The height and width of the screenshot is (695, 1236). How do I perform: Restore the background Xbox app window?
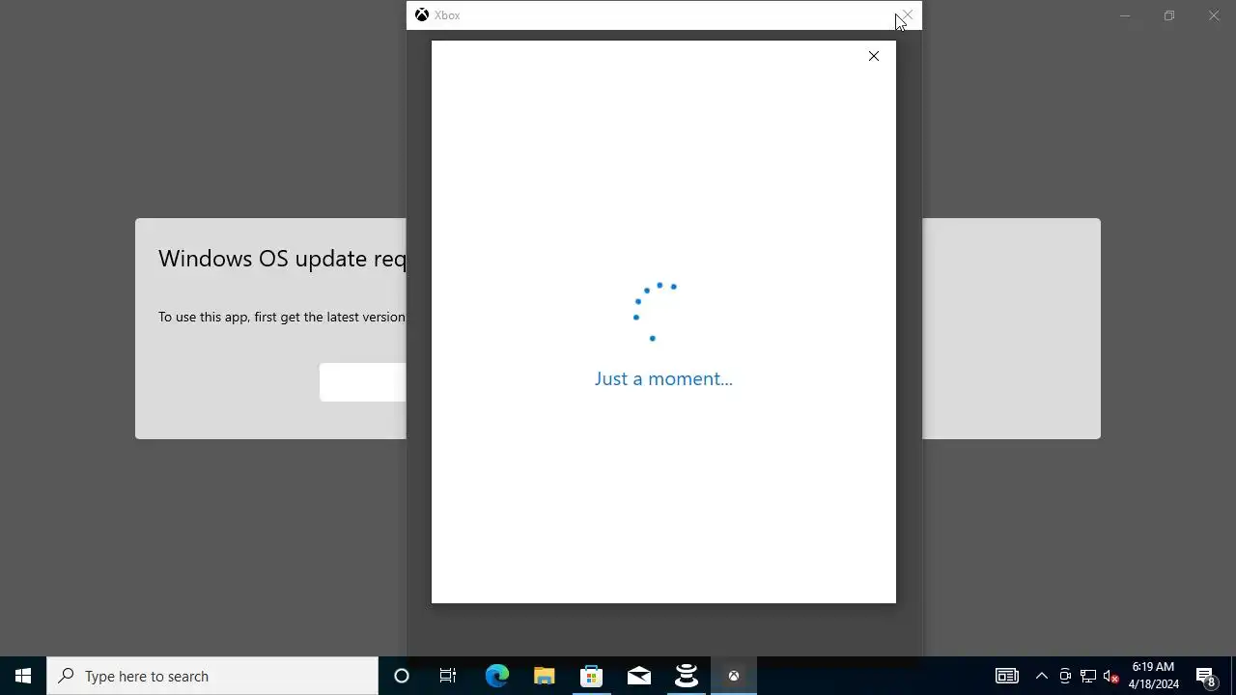click(x=1169, y=15)
